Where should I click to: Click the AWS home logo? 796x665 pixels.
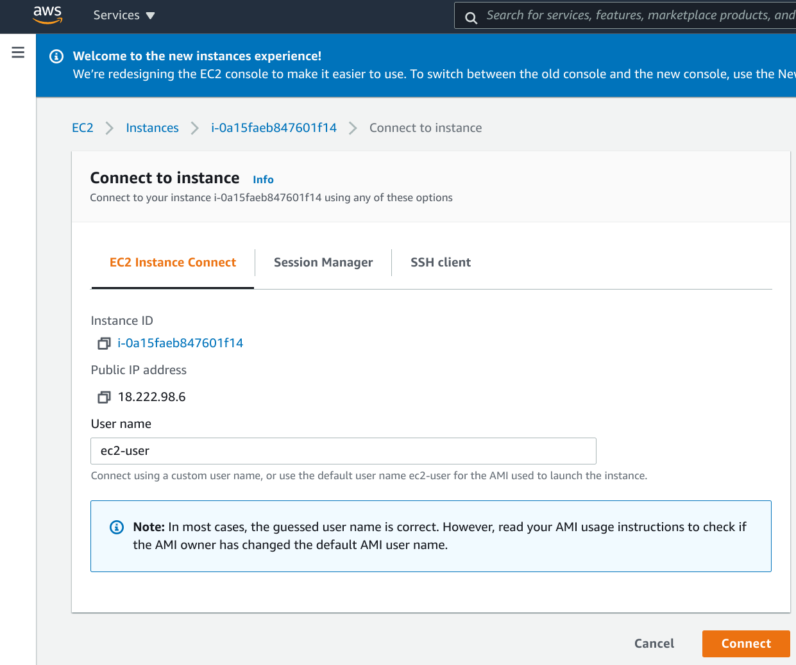click(46, 15)
